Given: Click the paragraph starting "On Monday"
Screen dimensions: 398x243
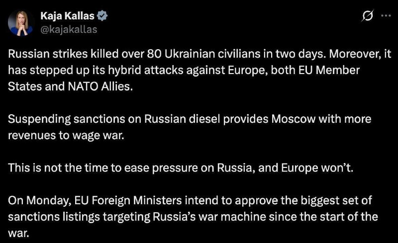Looking at the screenshot, I should coord(193,217).
